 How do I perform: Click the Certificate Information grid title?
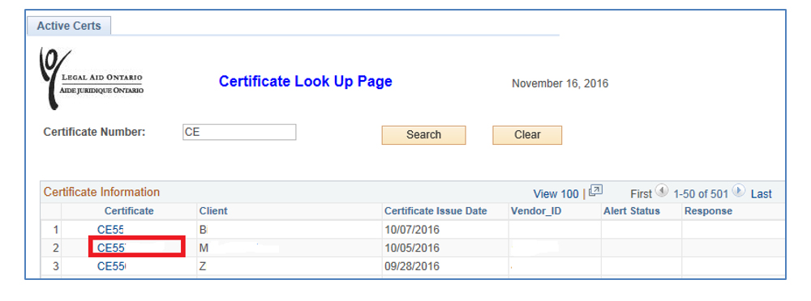[101, 192]
